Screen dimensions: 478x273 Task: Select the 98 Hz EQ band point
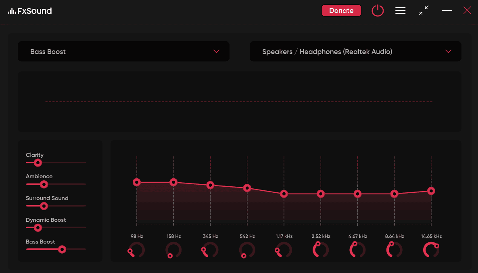[137, 182]
